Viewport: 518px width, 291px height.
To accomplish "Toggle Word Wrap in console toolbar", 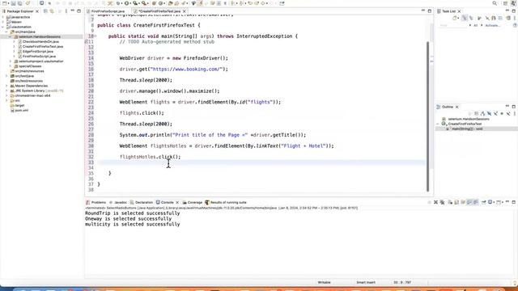I will [463, 202].
